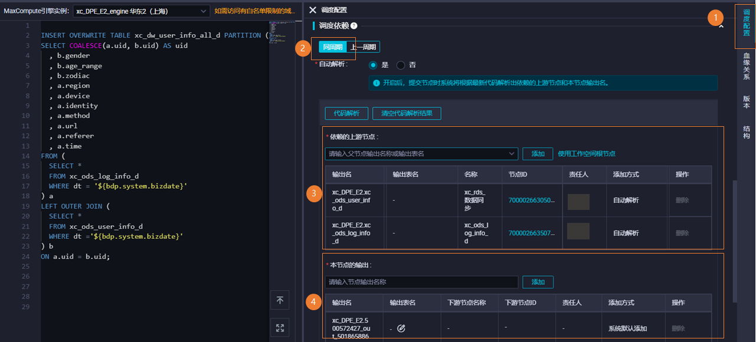This screenshot has height=342, width=756.
Task: Close the 调度配置 panel with the X
Action: tap(313, 10)
